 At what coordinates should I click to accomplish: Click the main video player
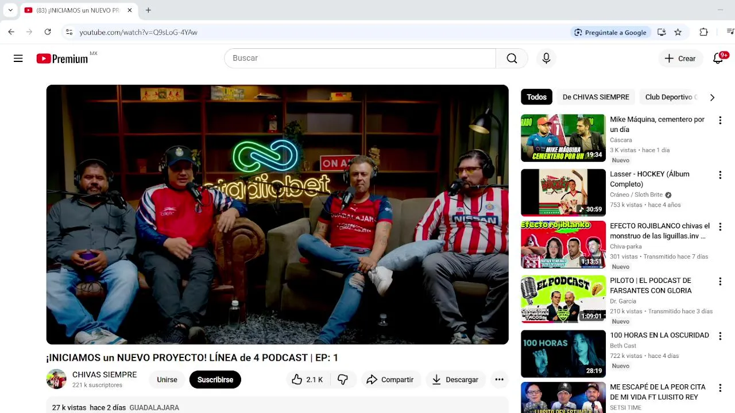point(277,215)
